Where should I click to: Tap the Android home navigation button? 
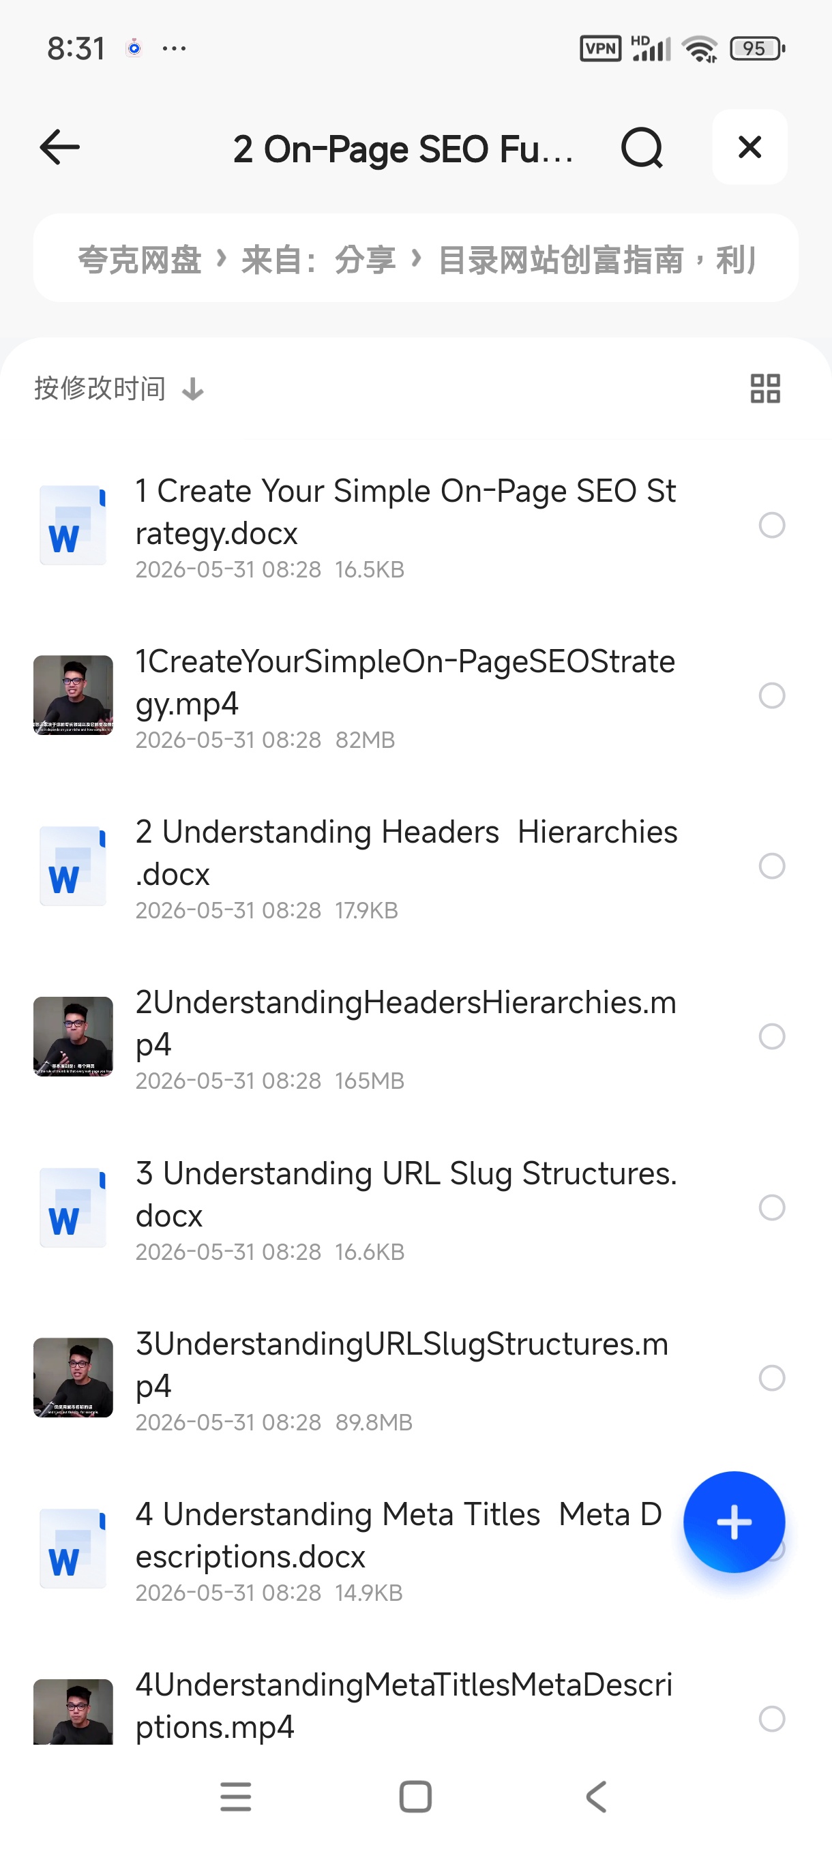pos(415,1797)
